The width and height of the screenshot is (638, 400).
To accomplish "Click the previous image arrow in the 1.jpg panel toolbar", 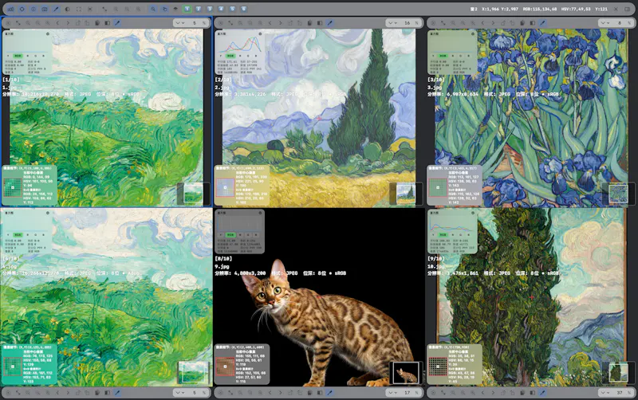I will (x=57, y=23).
